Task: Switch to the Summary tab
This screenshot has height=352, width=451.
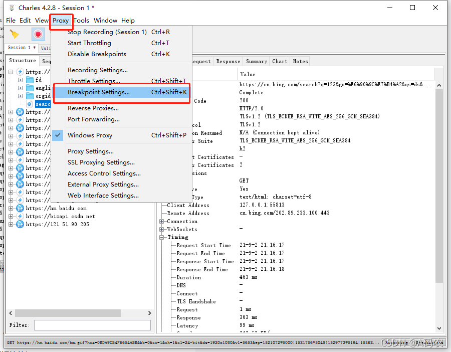Action: pyautogui.click(x=257, y=61)
